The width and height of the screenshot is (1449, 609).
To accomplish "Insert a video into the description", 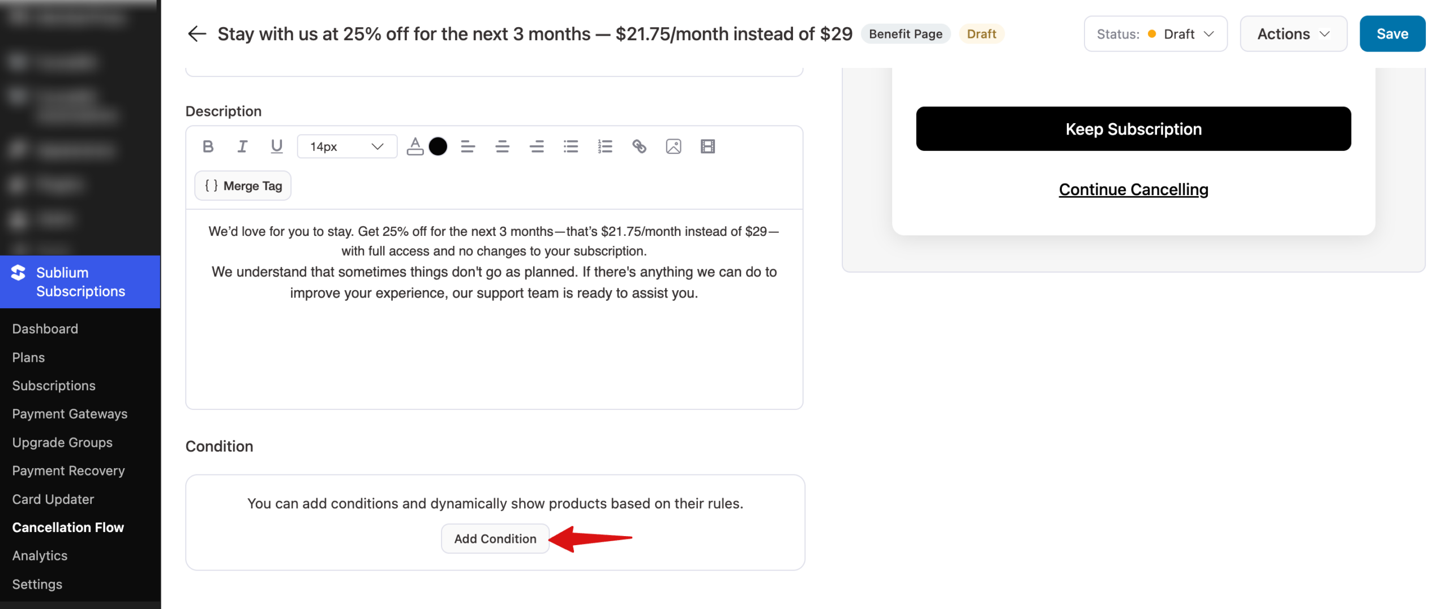I will coord(708,146).
